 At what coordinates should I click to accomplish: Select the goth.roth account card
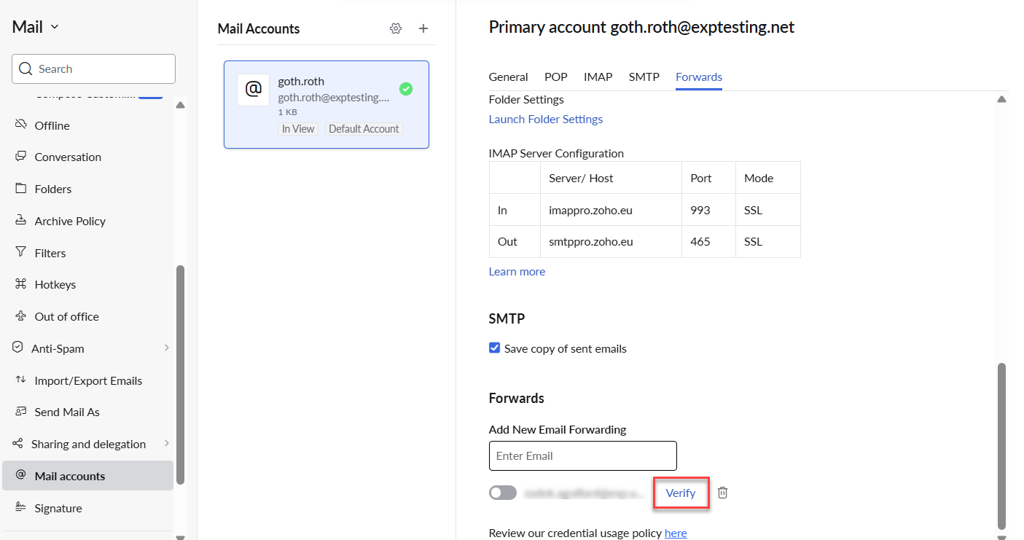pyautogui.click(x=326, y=104)
